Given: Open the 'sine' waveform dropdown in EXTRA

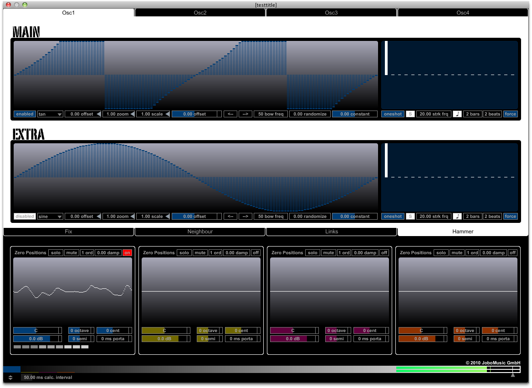Looking at the screenshot, I should tap(50, 217).
